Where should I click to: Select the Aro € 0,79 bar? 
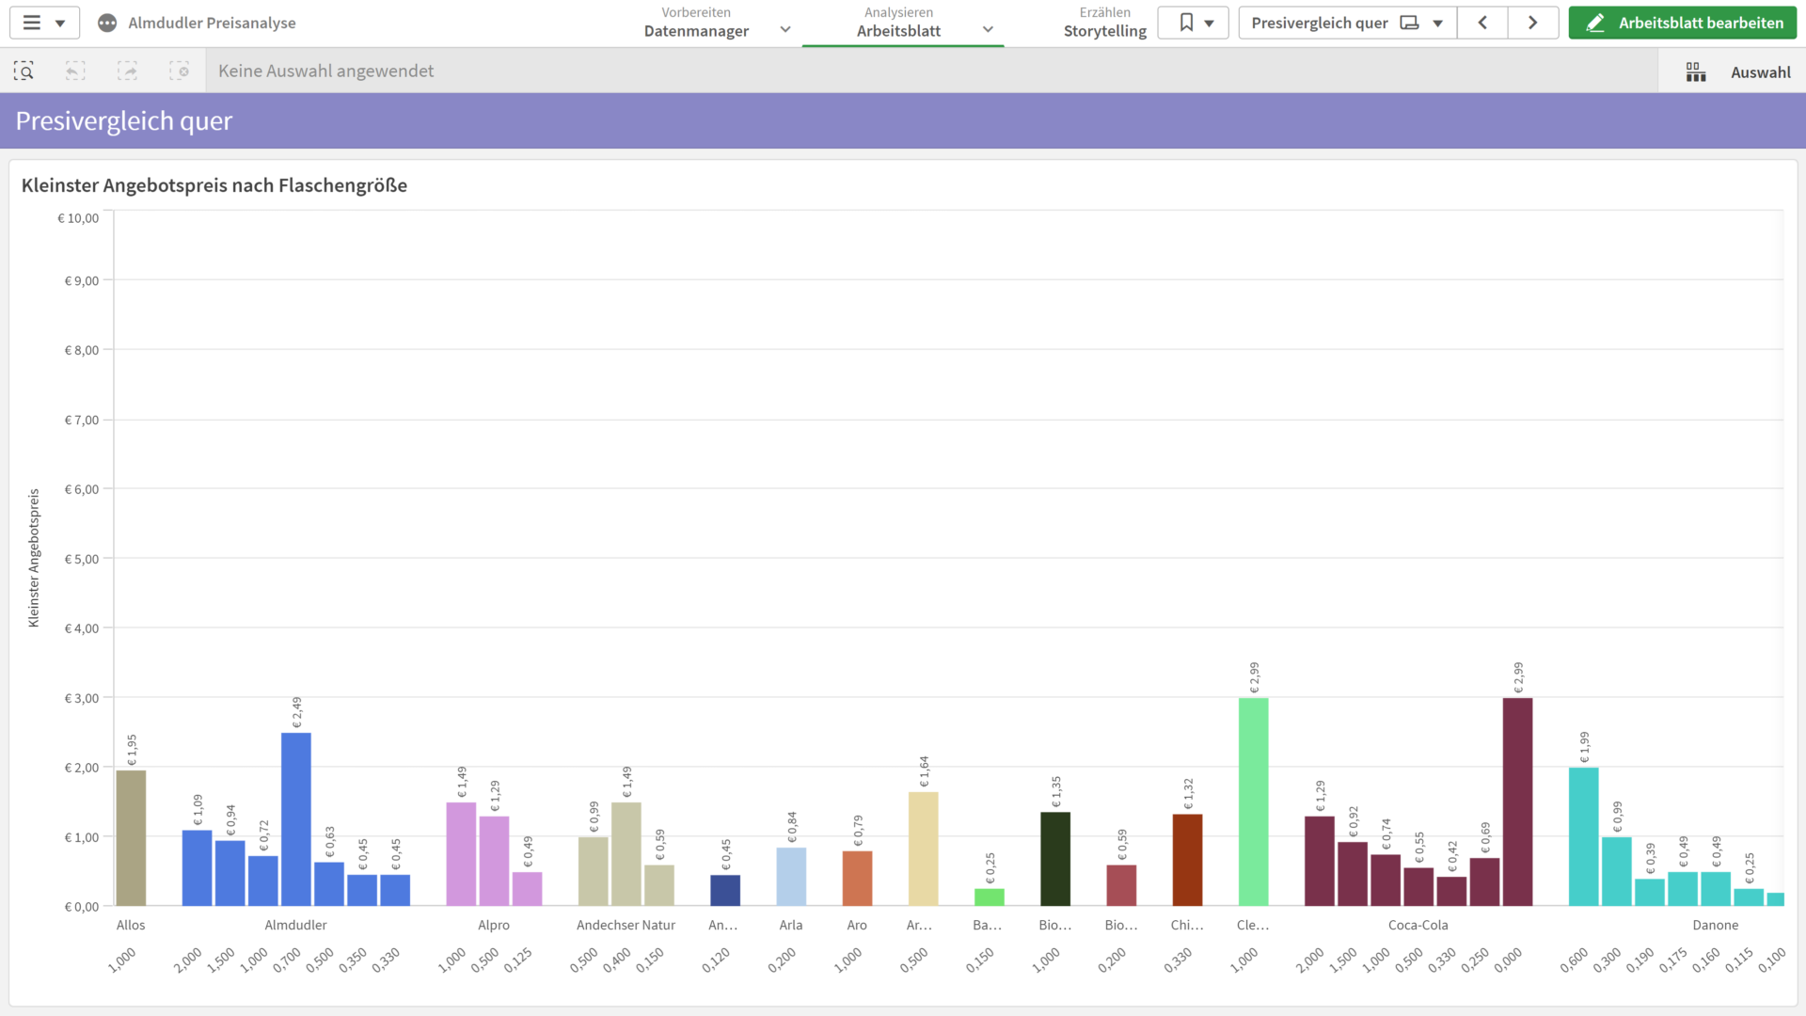[857, 879]
